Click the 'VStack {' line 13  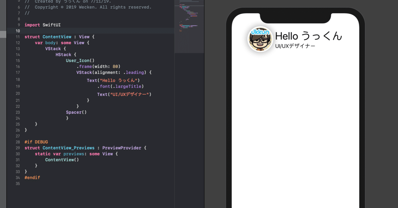pyautogui.click(x=56, y=49)
